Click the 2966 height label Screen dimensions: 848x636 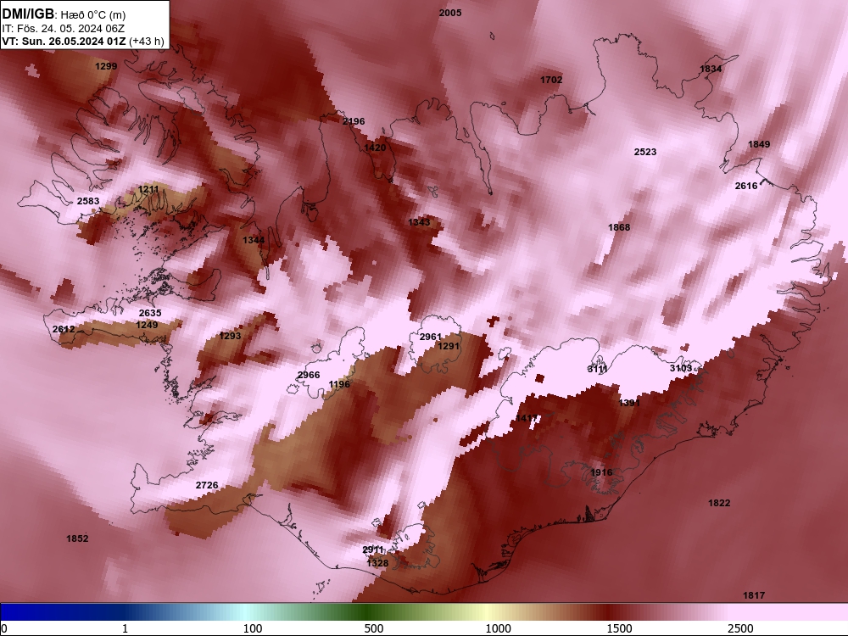click(309, 376)
